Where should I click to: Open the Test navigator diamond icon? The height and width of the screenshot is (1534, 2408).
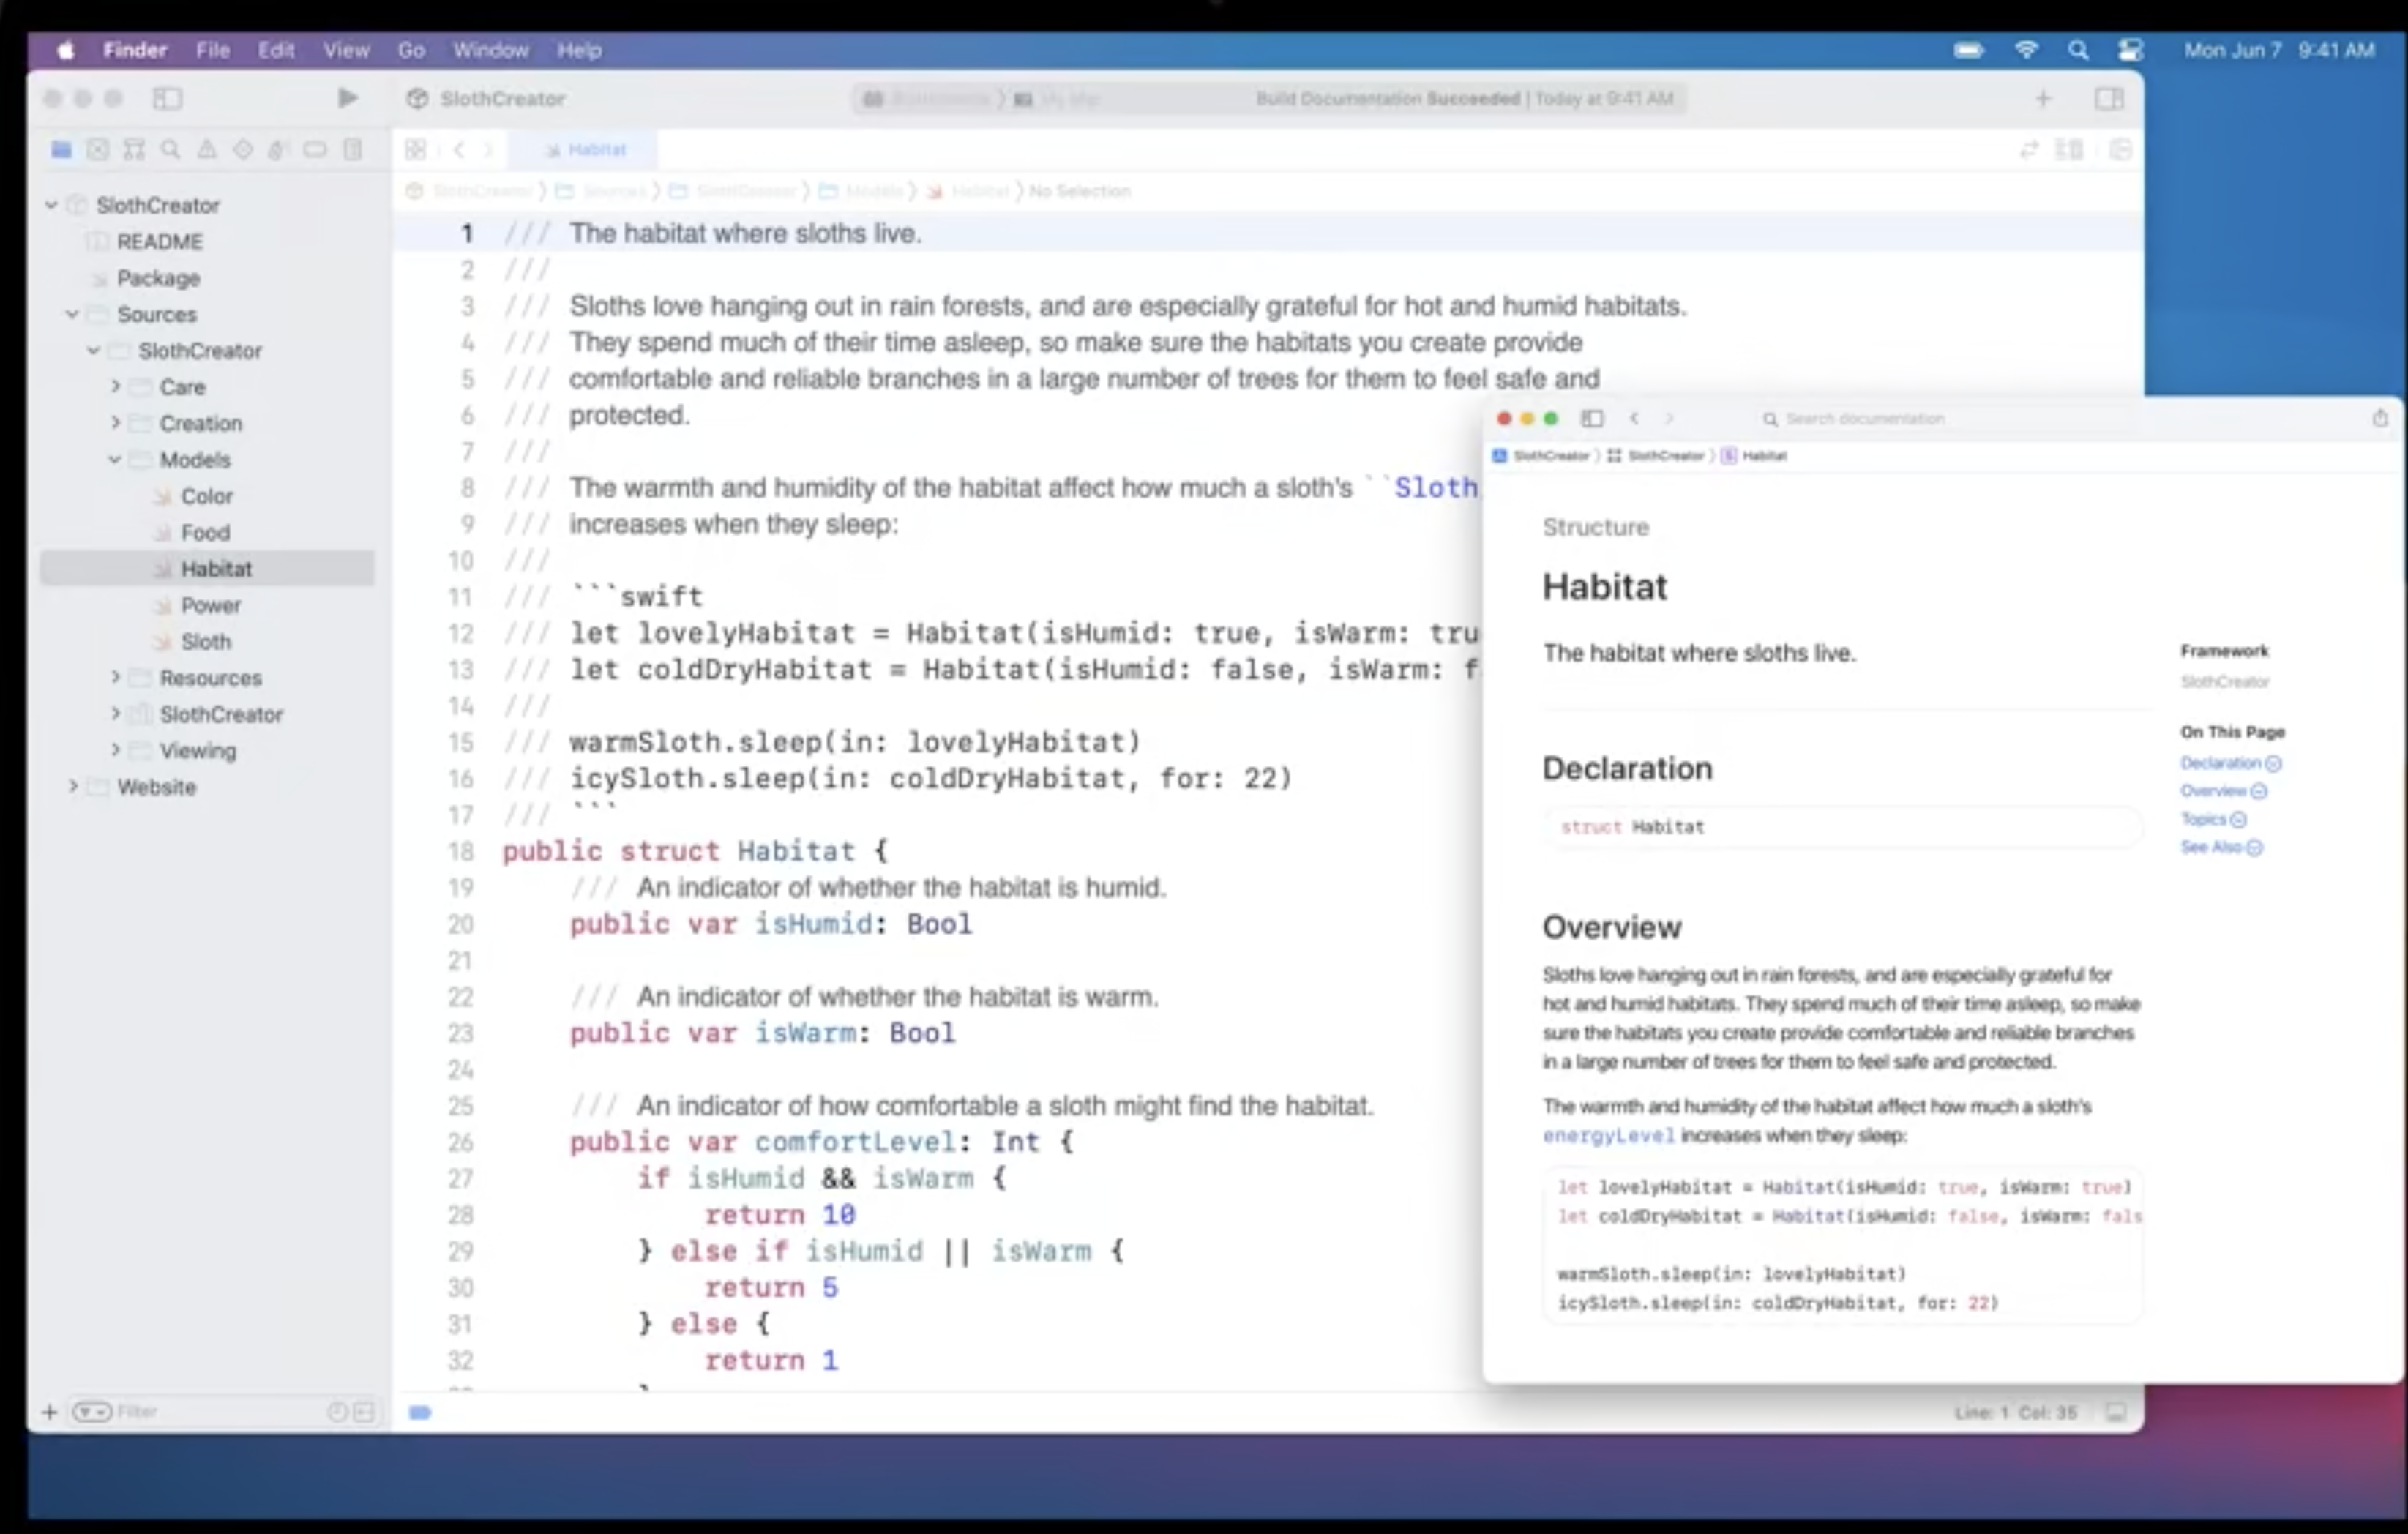[x=243, y=150]
